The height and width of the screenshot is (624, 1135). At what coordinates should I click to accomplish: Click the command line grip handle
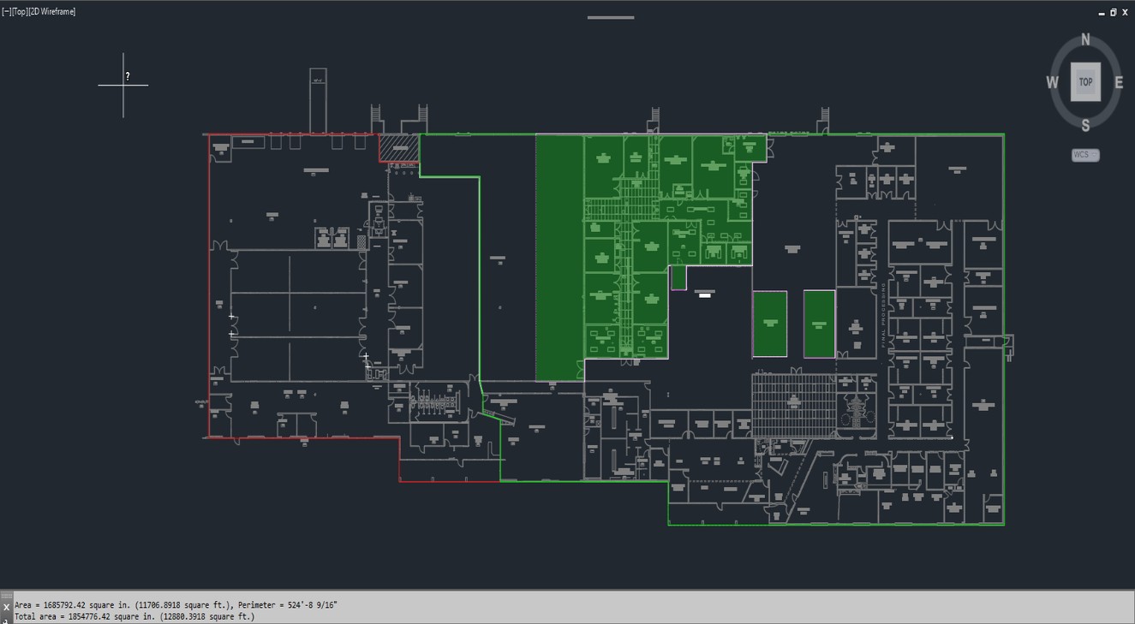point(6,596)
